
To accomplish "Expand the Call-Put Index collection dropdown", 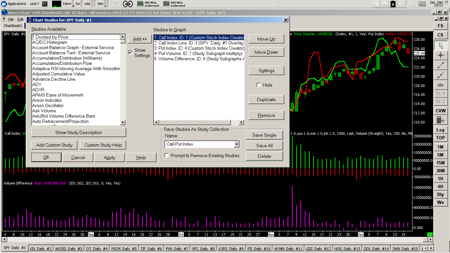I will click(237, 144).
